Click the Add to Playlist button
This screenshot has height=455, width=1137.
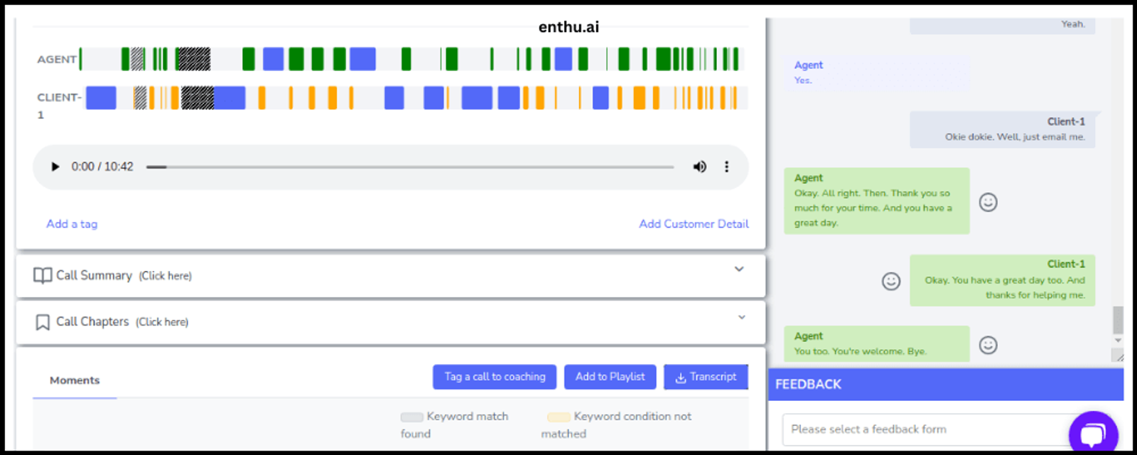610,377
